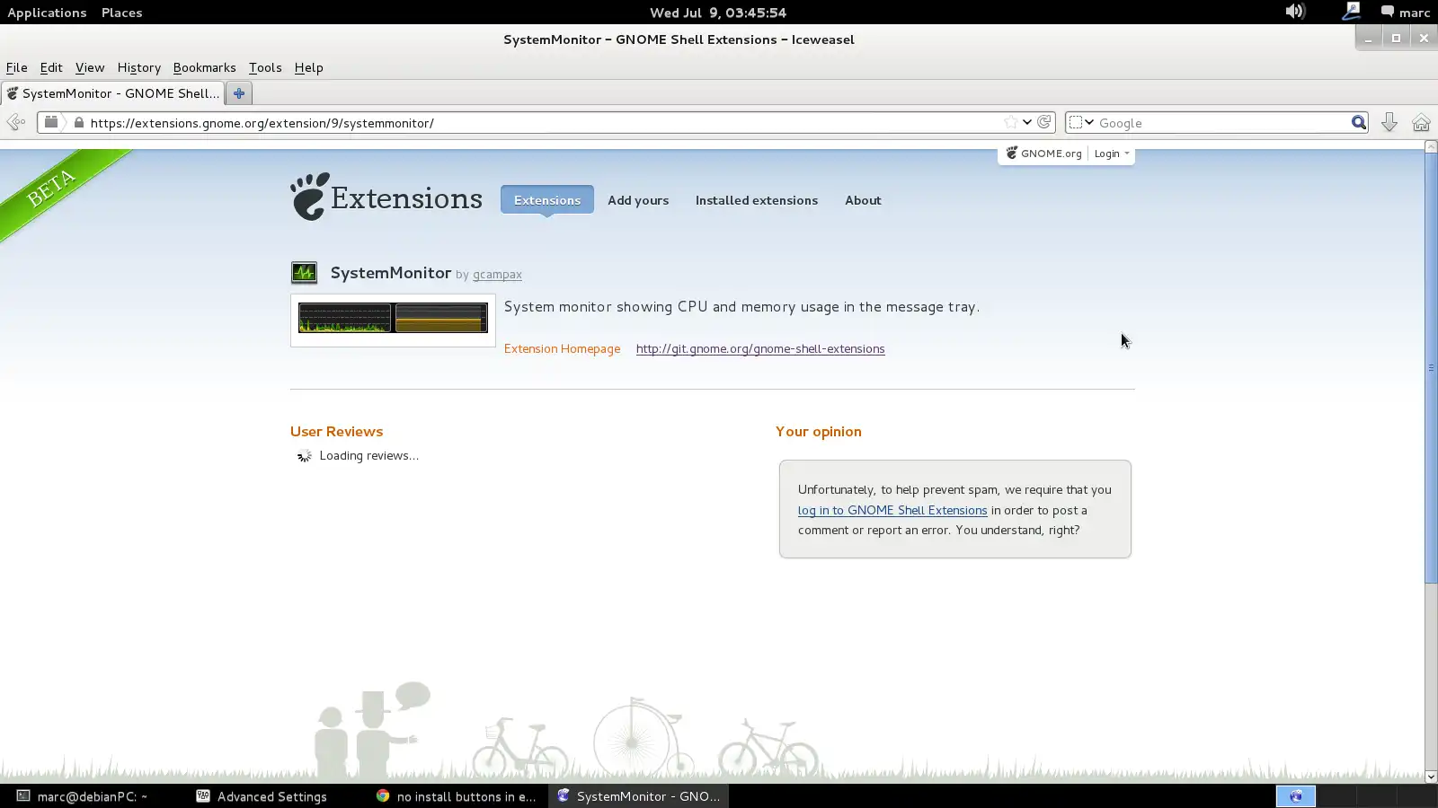This screenshot has width=1438, height=808.
Task: Open the Tools menu
Action: [x=265, y=67]
